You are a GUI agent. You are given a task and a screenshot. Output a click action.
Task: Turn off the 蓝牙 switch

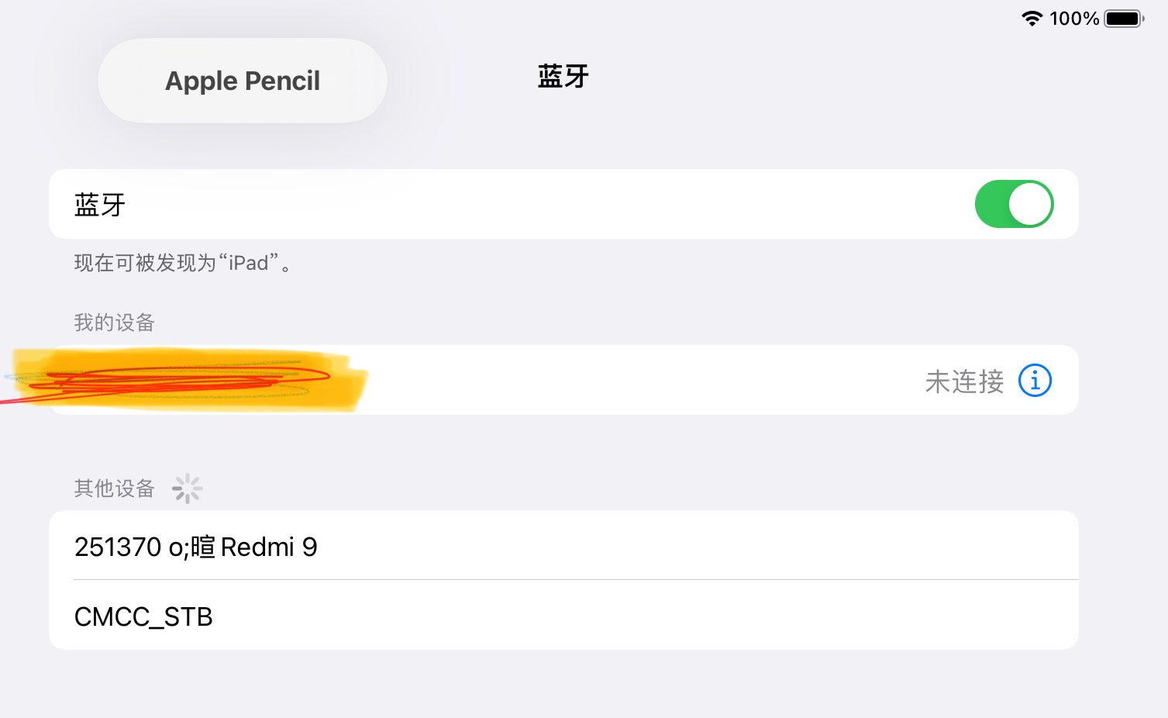(1013, 204)
